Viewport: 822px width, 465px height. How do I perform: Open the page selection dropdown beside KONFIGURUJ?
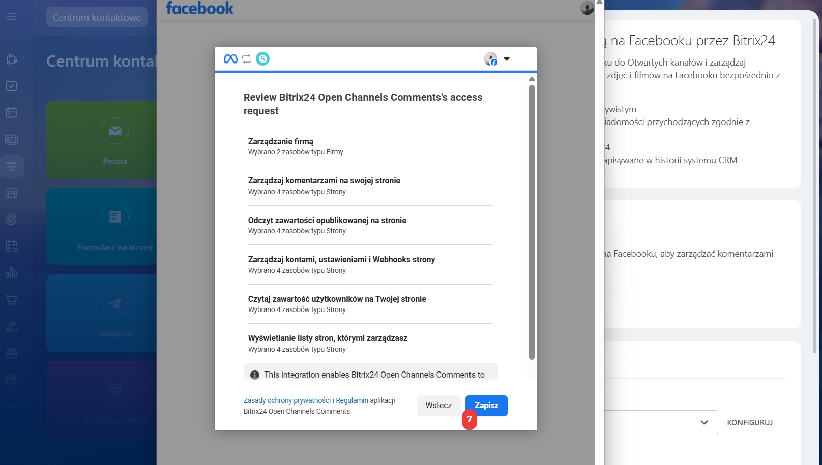pos(661,422)
